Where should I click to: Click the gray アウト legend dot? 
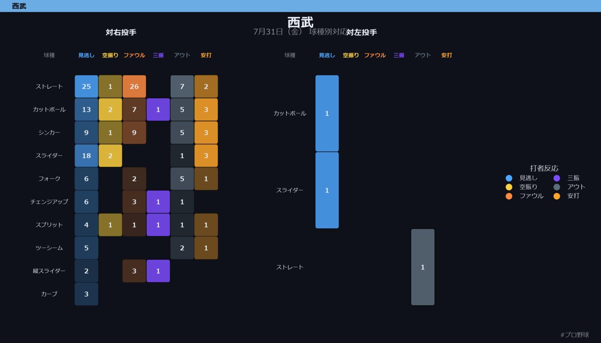pos(557,187)
